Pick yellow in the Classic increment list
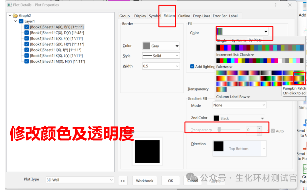Image resolution: width=307 pixels, height=190 pixels. (240, 60)
